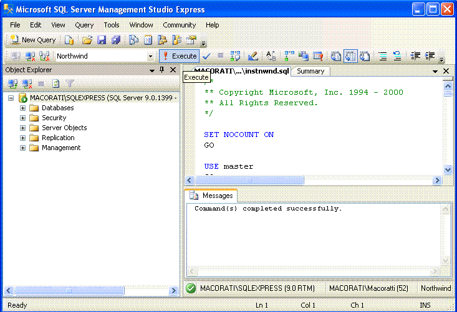Open Registered Servers from the toolbar
The height and width of the screenshot is (312, 457).
click(134, 40)
